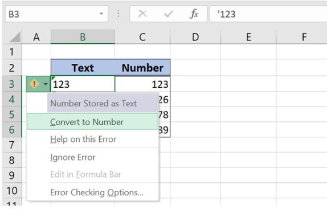Image resolution: width=327 pixels, height=209 pixels.
Task: Select row 1 header
Action: tap(11, 52)
